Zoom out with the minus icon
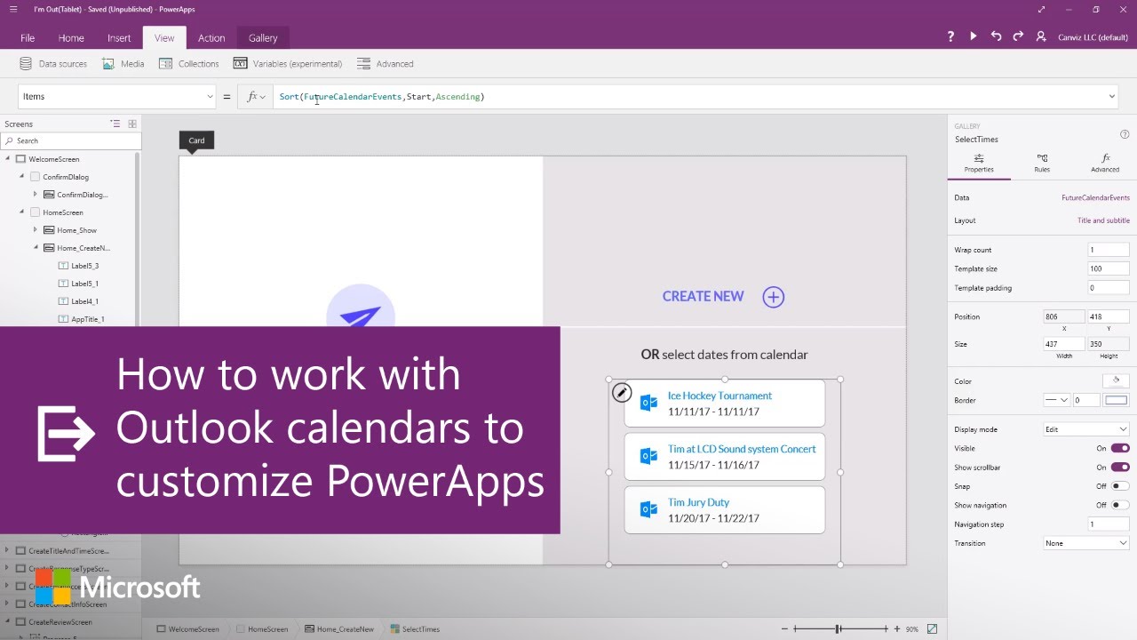This screenshot has height=640, width=1137. tap(783, 629)
